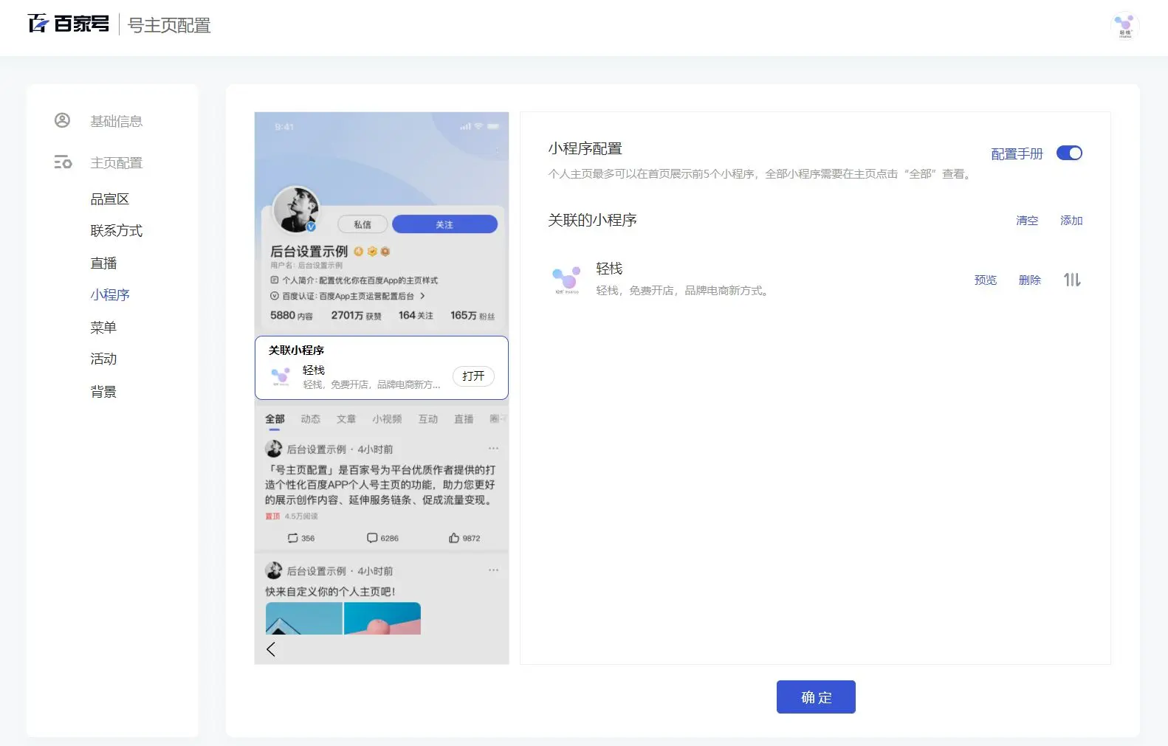Click the 打开 button in phone preview
The width and height of the screenshot is (1168, 746).
click(473, 376)
